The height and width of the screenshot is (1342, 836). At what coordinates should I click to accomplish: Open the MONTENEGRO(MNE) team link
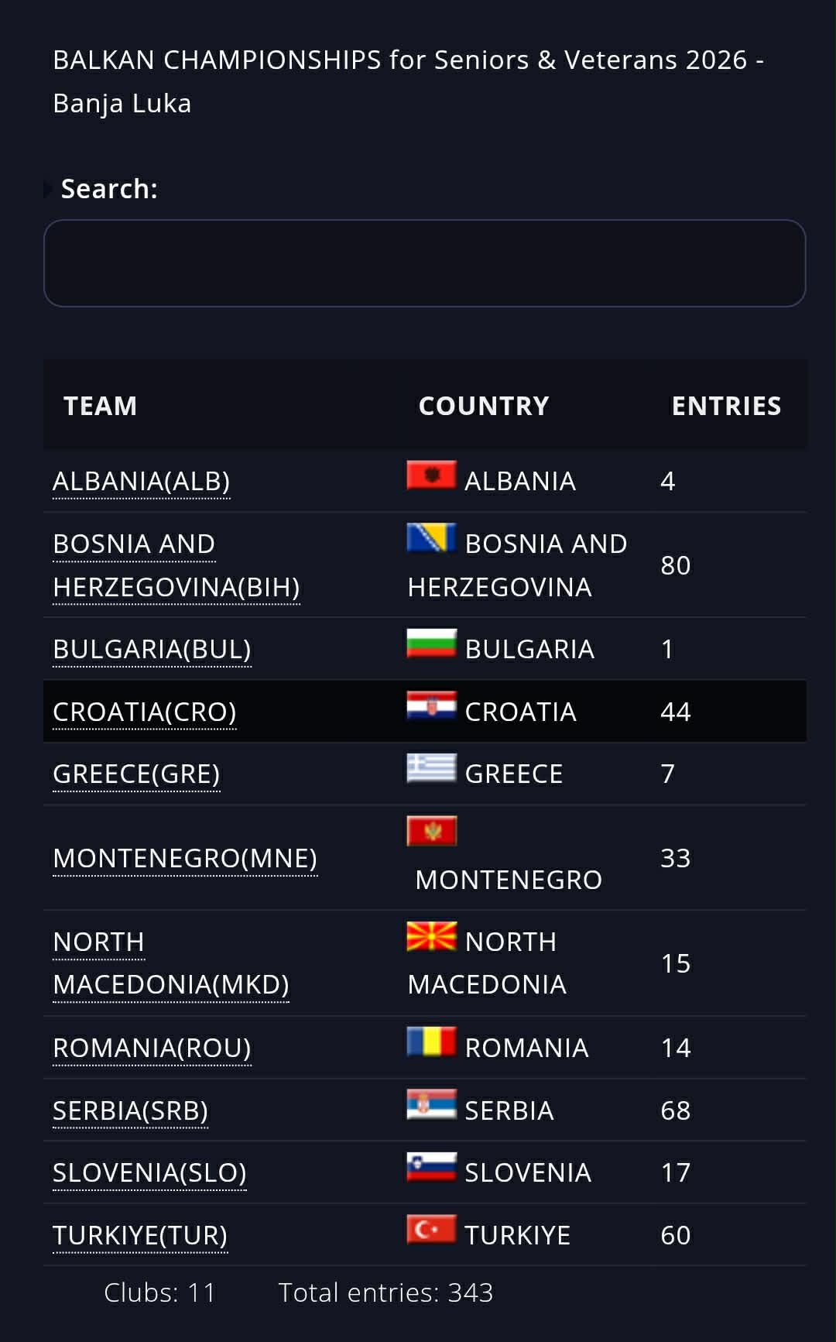pyautogui.click(x=185, y=859)
